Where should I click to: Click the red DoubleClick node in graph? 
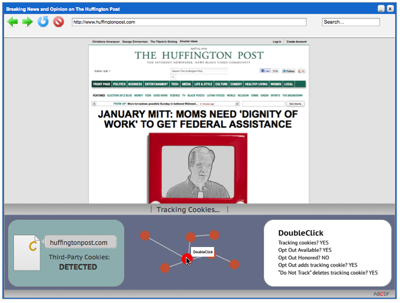pos(187,259)
